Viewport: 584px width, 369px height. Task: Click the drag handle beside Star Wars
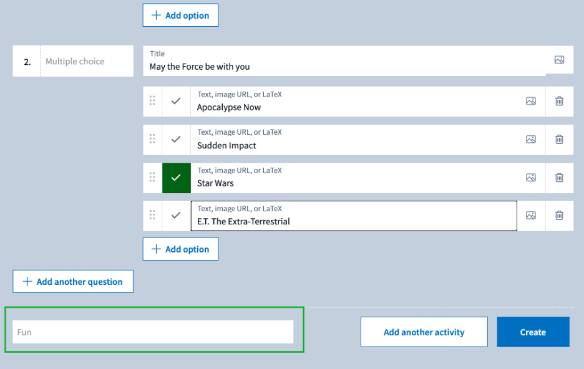coord(152,178)
